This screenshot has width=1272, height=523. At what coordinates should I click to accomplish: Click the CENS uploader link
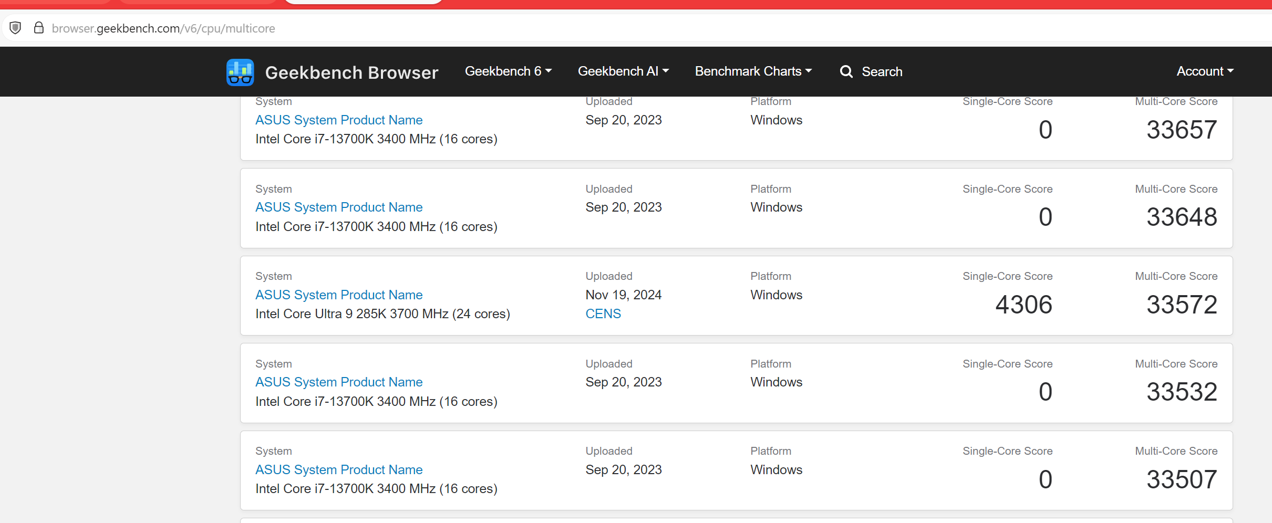(603, 314)
